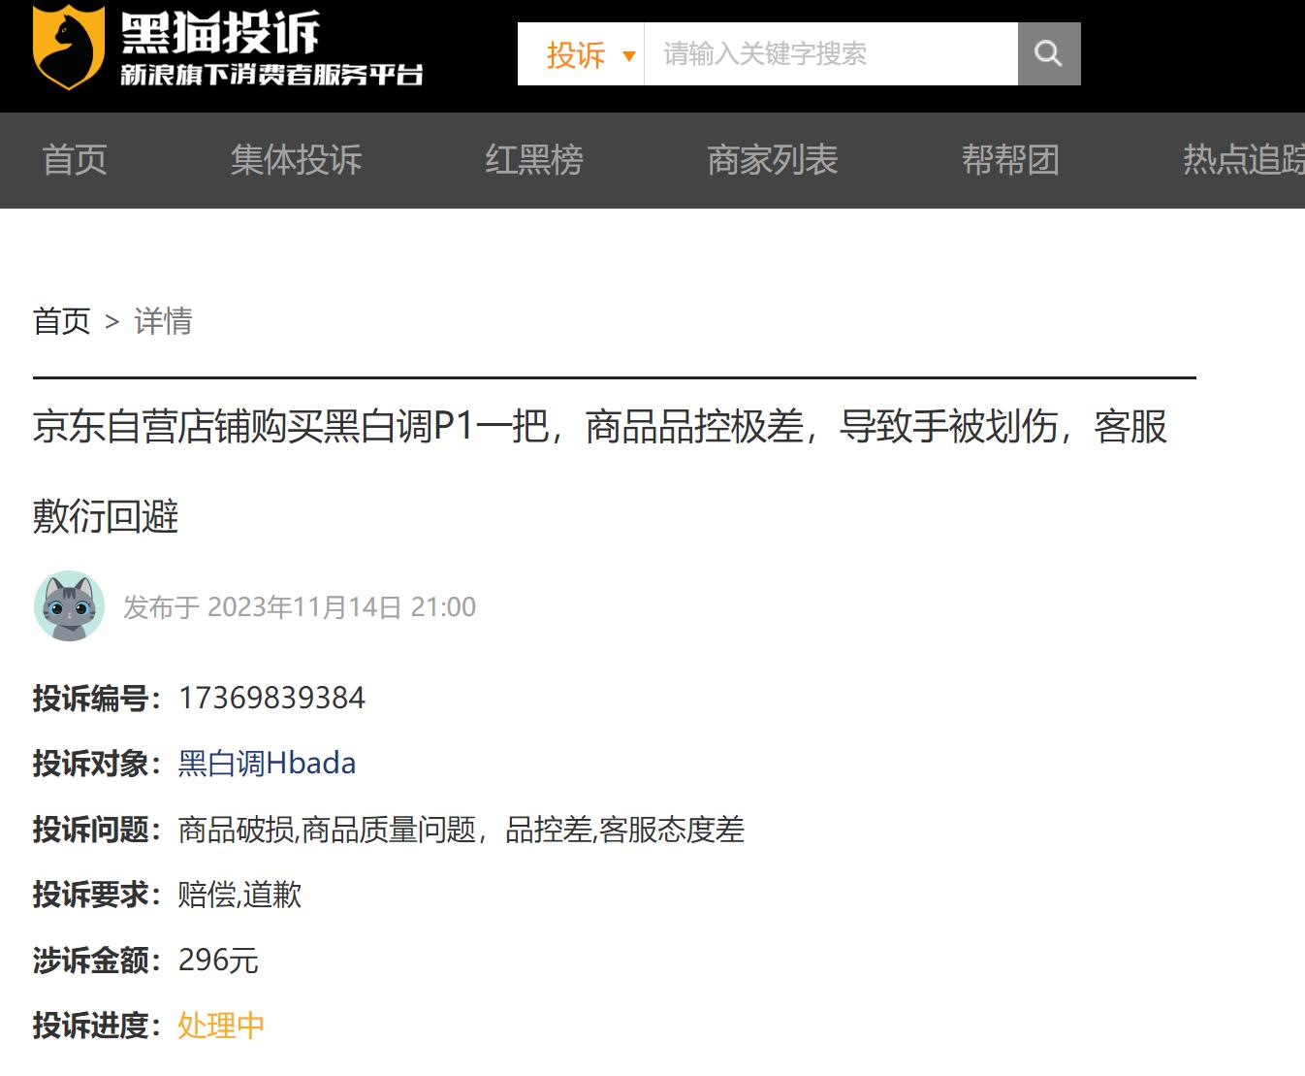1305x1076 pixels.
Task: Open the 帮帮团 section
Action: coord(1010,160)
